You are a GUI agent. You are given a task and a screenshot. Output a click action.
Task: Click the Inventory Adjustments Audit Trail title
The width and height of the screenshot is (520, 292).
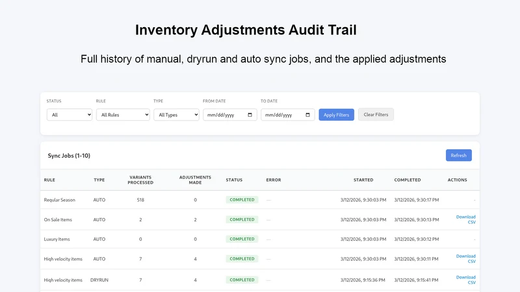click(246, 30)
